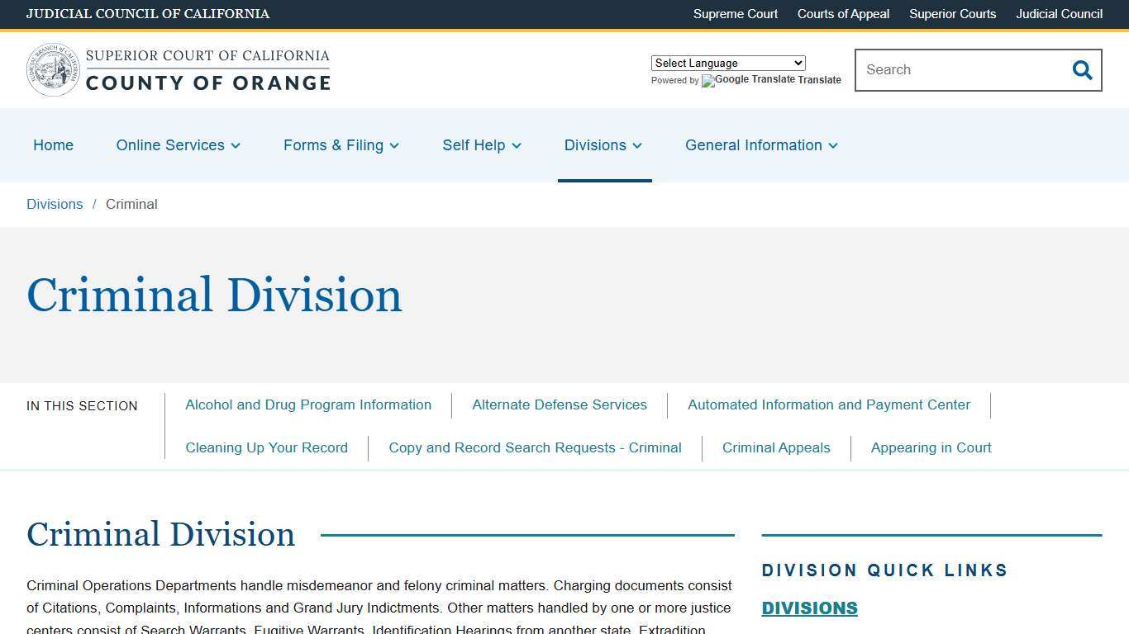This screenshot has height=634, width=1129.
Task: Expand the Self Help menu
Action: pos(481,145)
